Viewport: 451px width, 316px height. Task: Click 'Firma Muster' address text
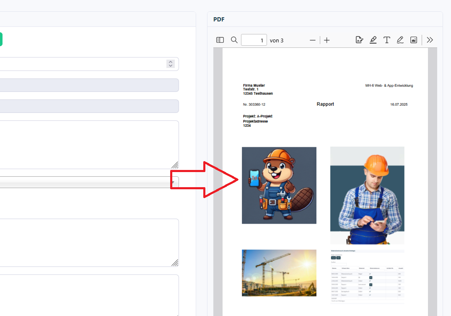(254, 85)
